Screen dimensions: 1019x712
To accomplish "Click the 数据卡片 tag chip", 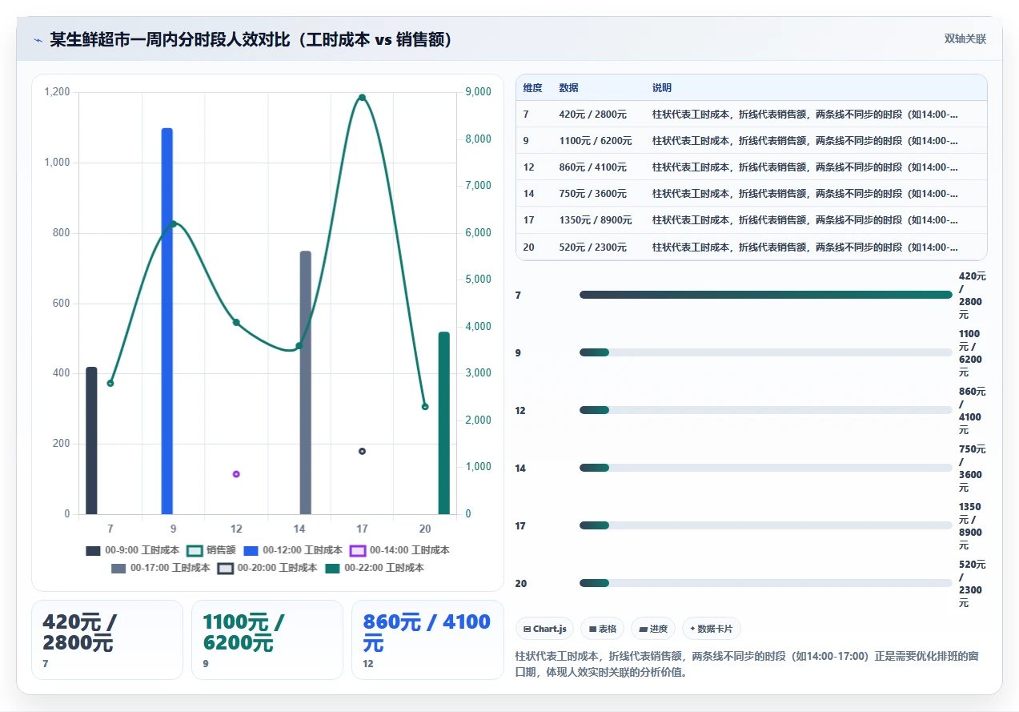I will point(712,629).
